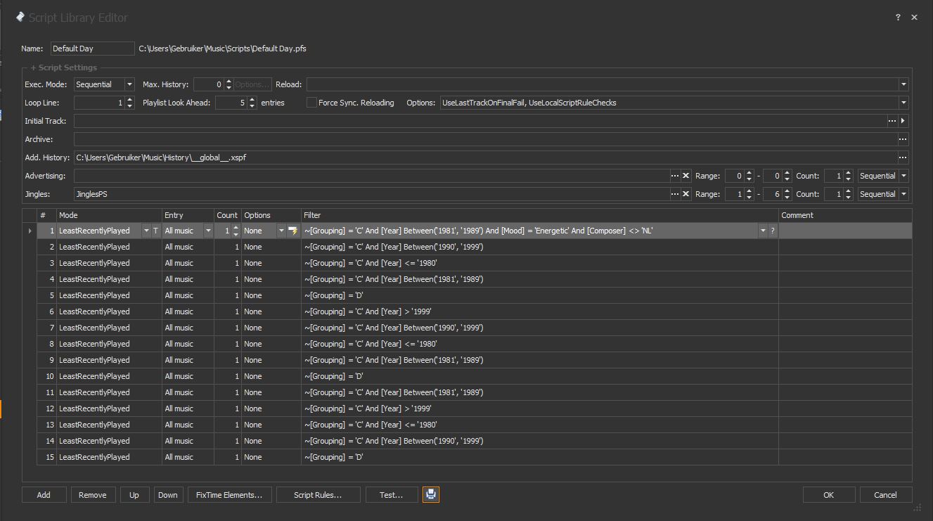This screenshot has width=933, height=521.
Task: Click the Advertising Count spinner arrows
Action: [x=848, y=176]
